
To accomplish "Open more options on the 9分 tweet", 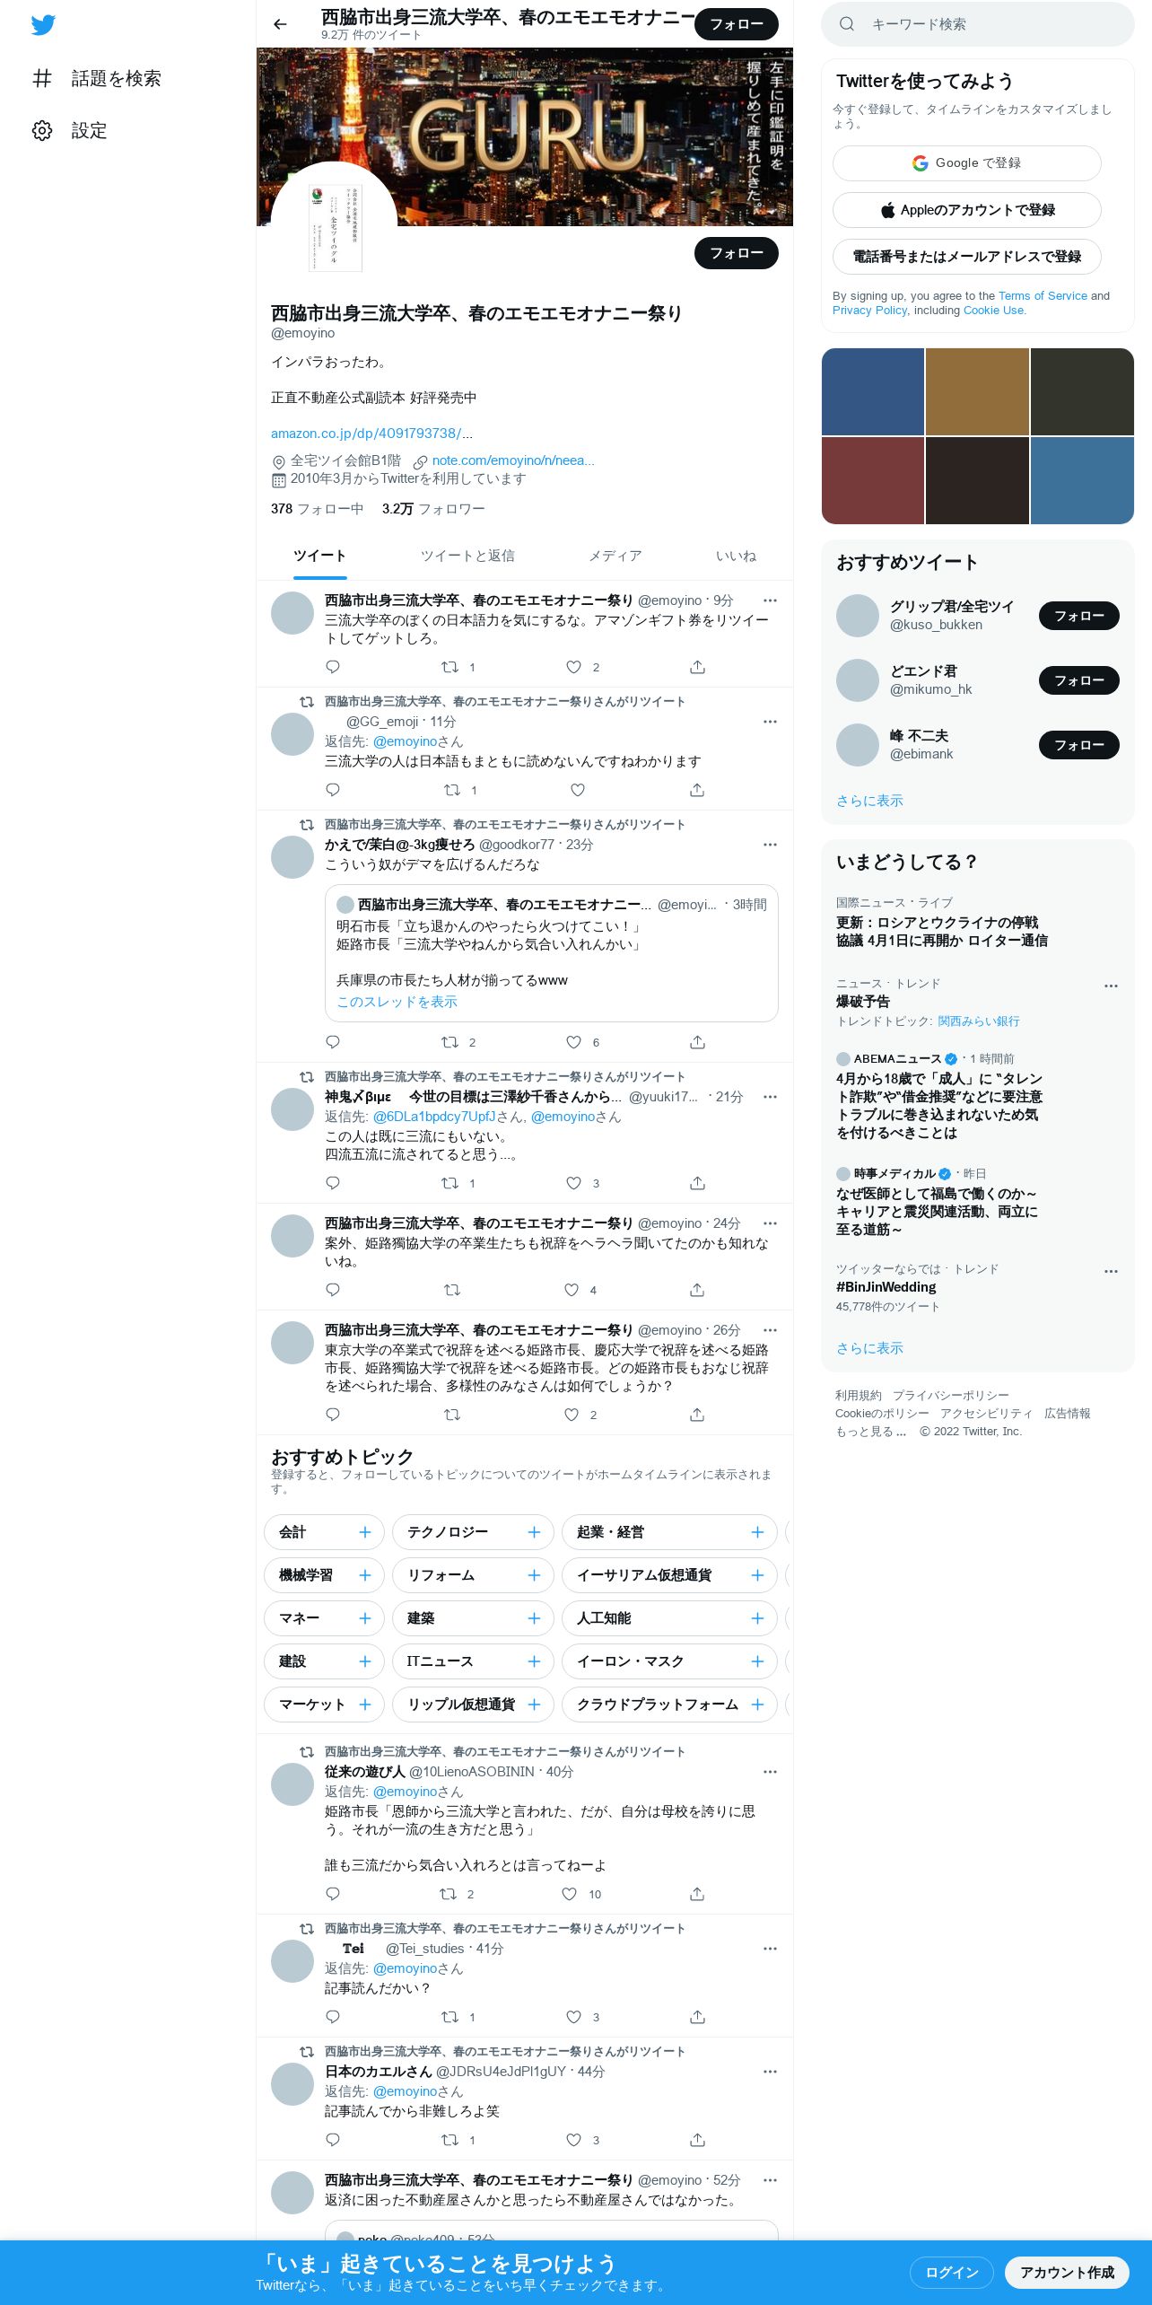I will tap(770, 600).
